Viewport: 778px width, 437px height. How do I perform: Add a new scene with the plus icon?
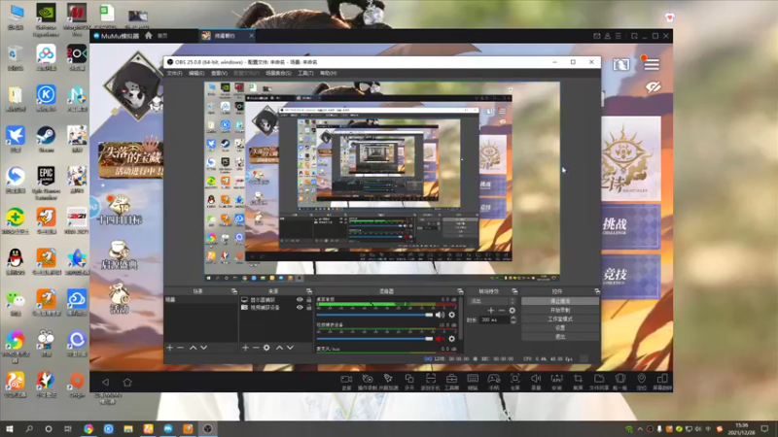coord(169,348)
